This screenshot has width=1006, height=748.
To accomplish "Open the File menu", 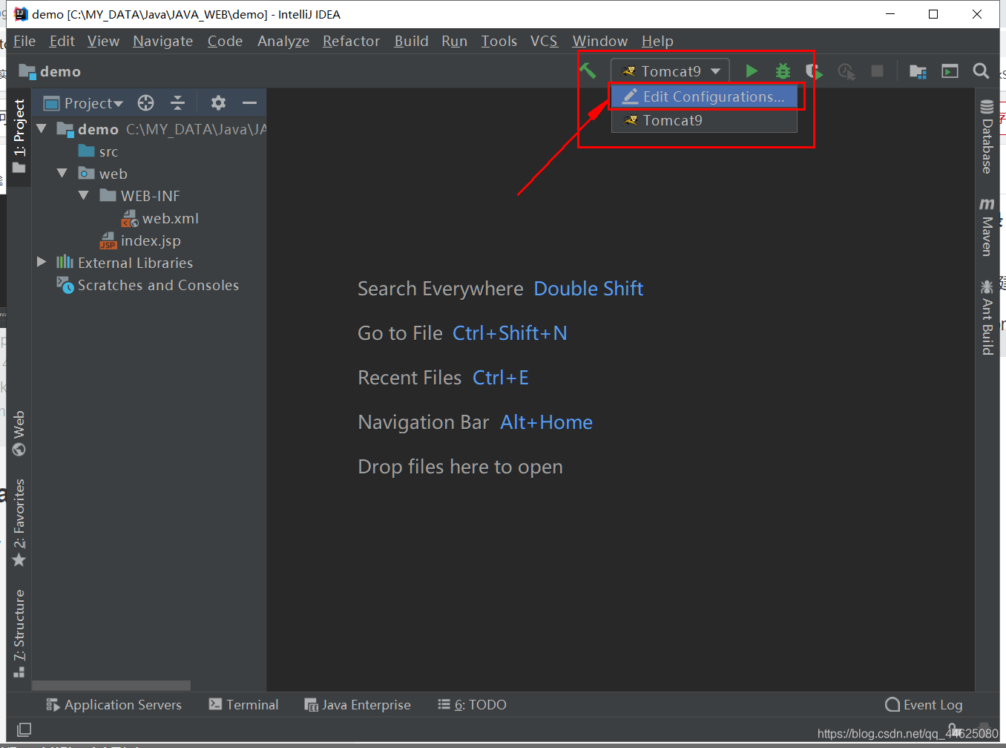I will point(24,42).
